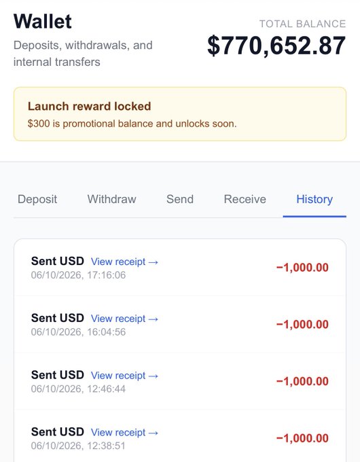The height and width of the screenshot is (462, 360).
Task: Select the Sent USD row at 17:16:06
Action: [180, 268]
